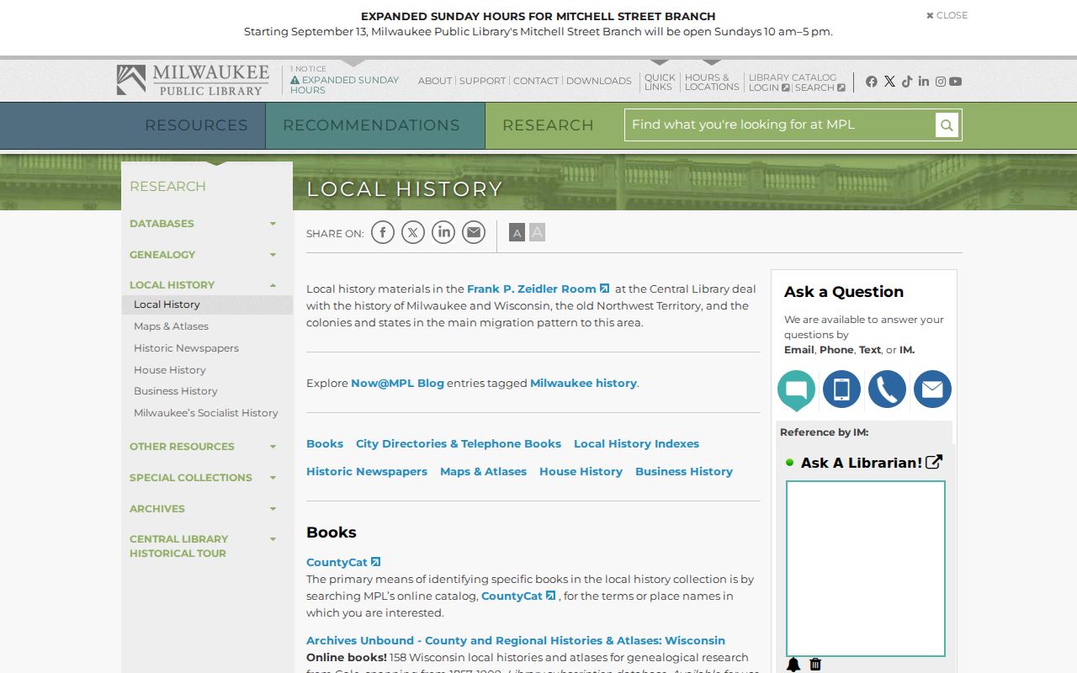Viewport: 1077px width, 673px height.
Task: Collapse the Local History sidebar section
Action: click(273, 285)
